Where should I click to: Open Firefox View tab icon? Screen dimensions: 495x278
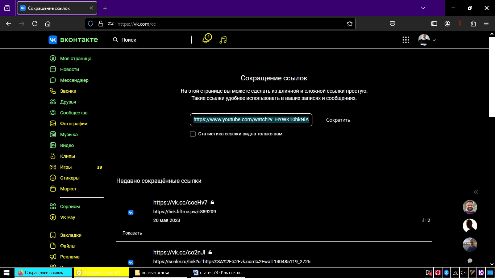point(7,8)
